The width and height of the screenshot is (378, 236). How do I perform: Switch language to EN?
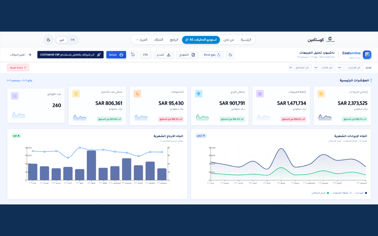(73, 40)
